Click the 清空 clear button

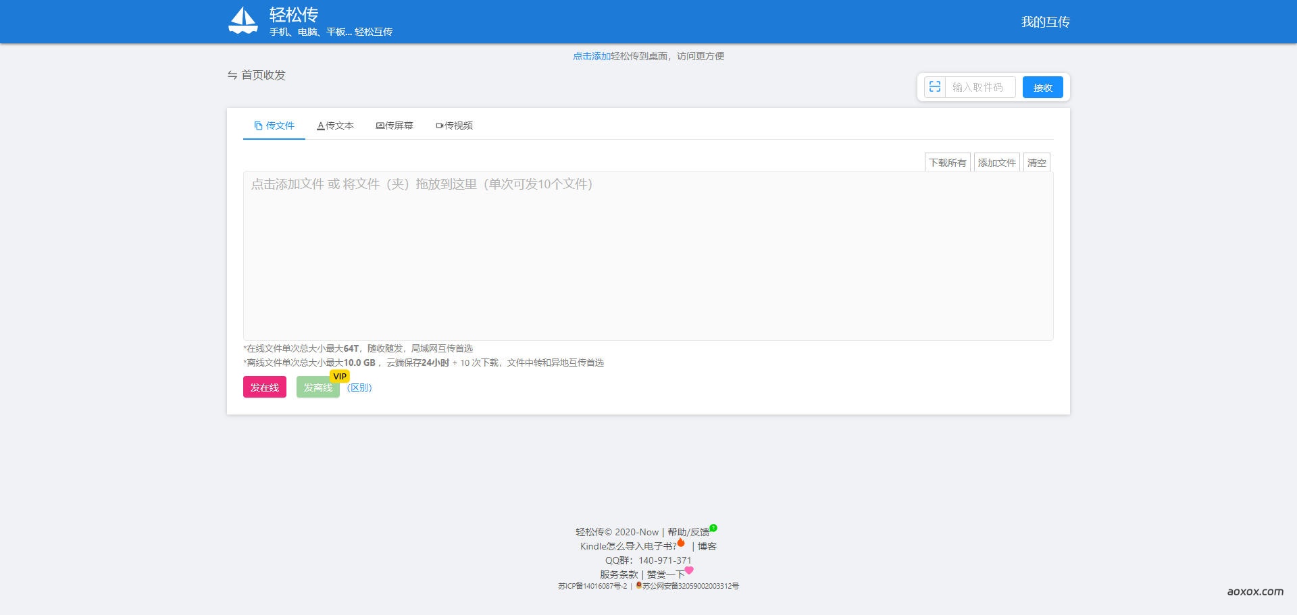coord(1037,162)
